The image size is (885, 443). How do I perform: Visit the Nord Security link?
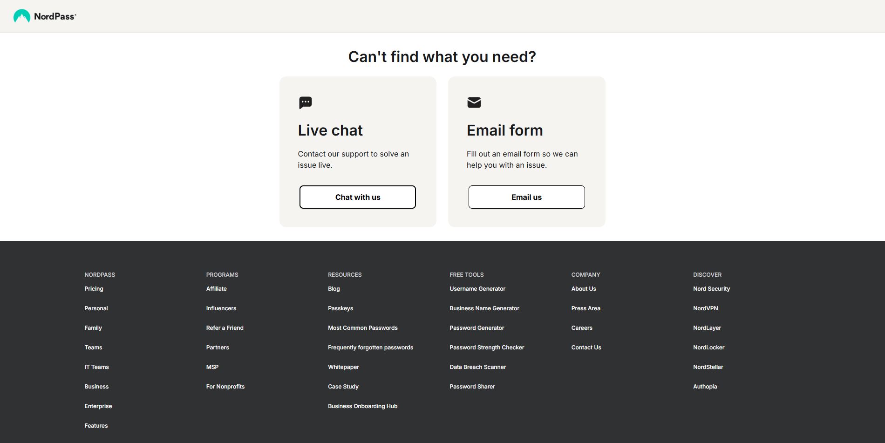point(711,289)
